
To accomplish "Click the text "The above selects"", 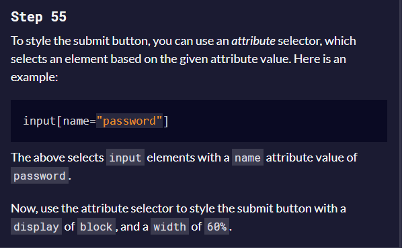I will [x=57, y=158].
